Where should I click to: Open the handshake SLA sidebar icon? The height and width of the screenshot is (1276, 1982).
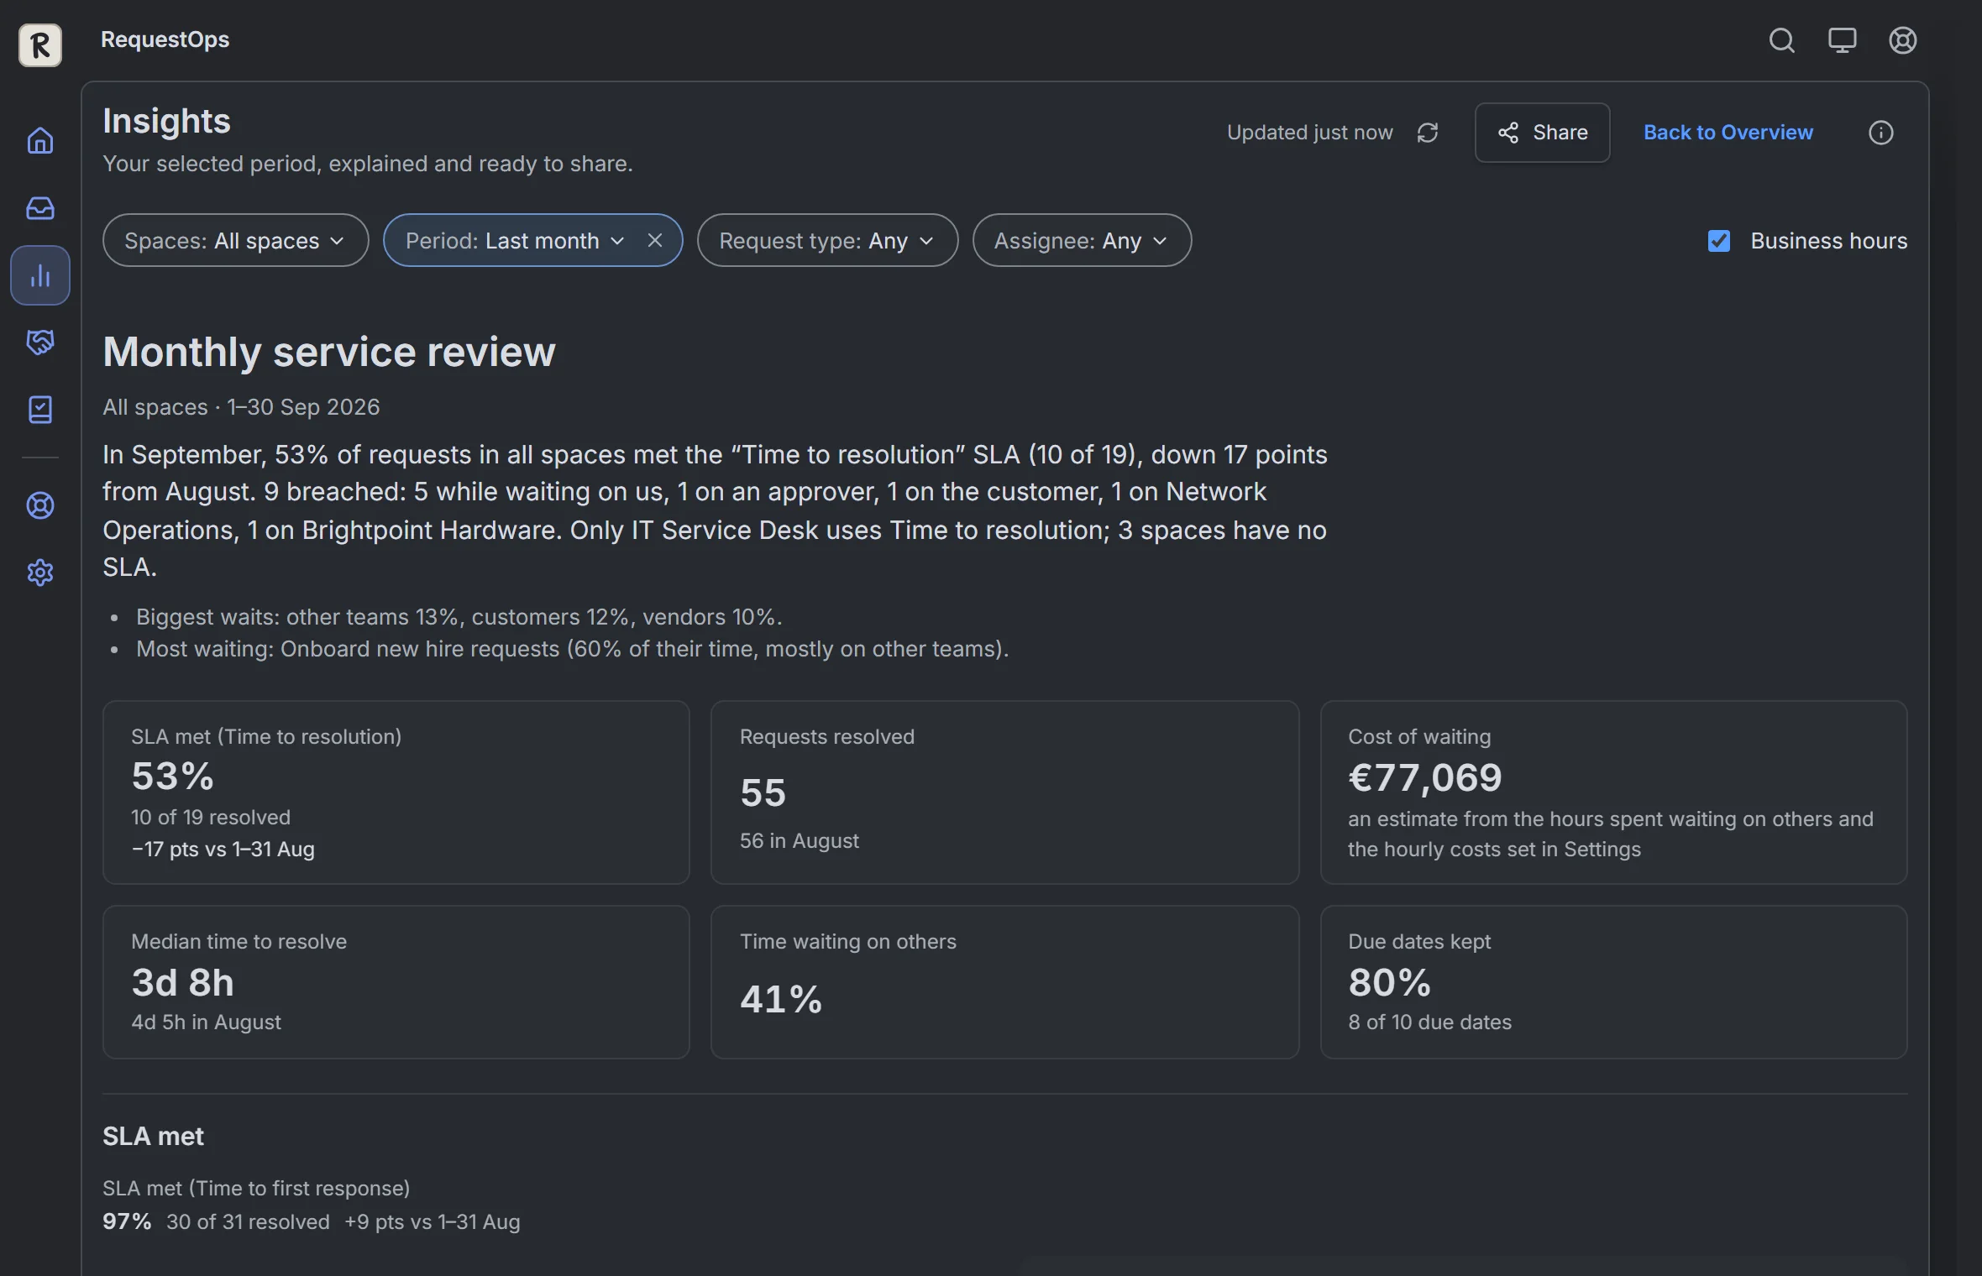point(40,343)
